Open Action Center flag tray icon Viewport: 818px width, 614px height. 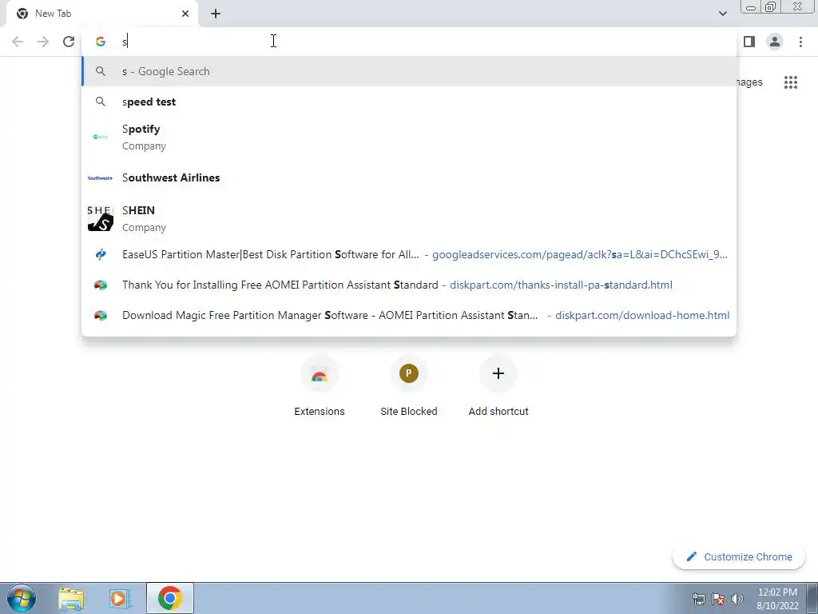718,599
